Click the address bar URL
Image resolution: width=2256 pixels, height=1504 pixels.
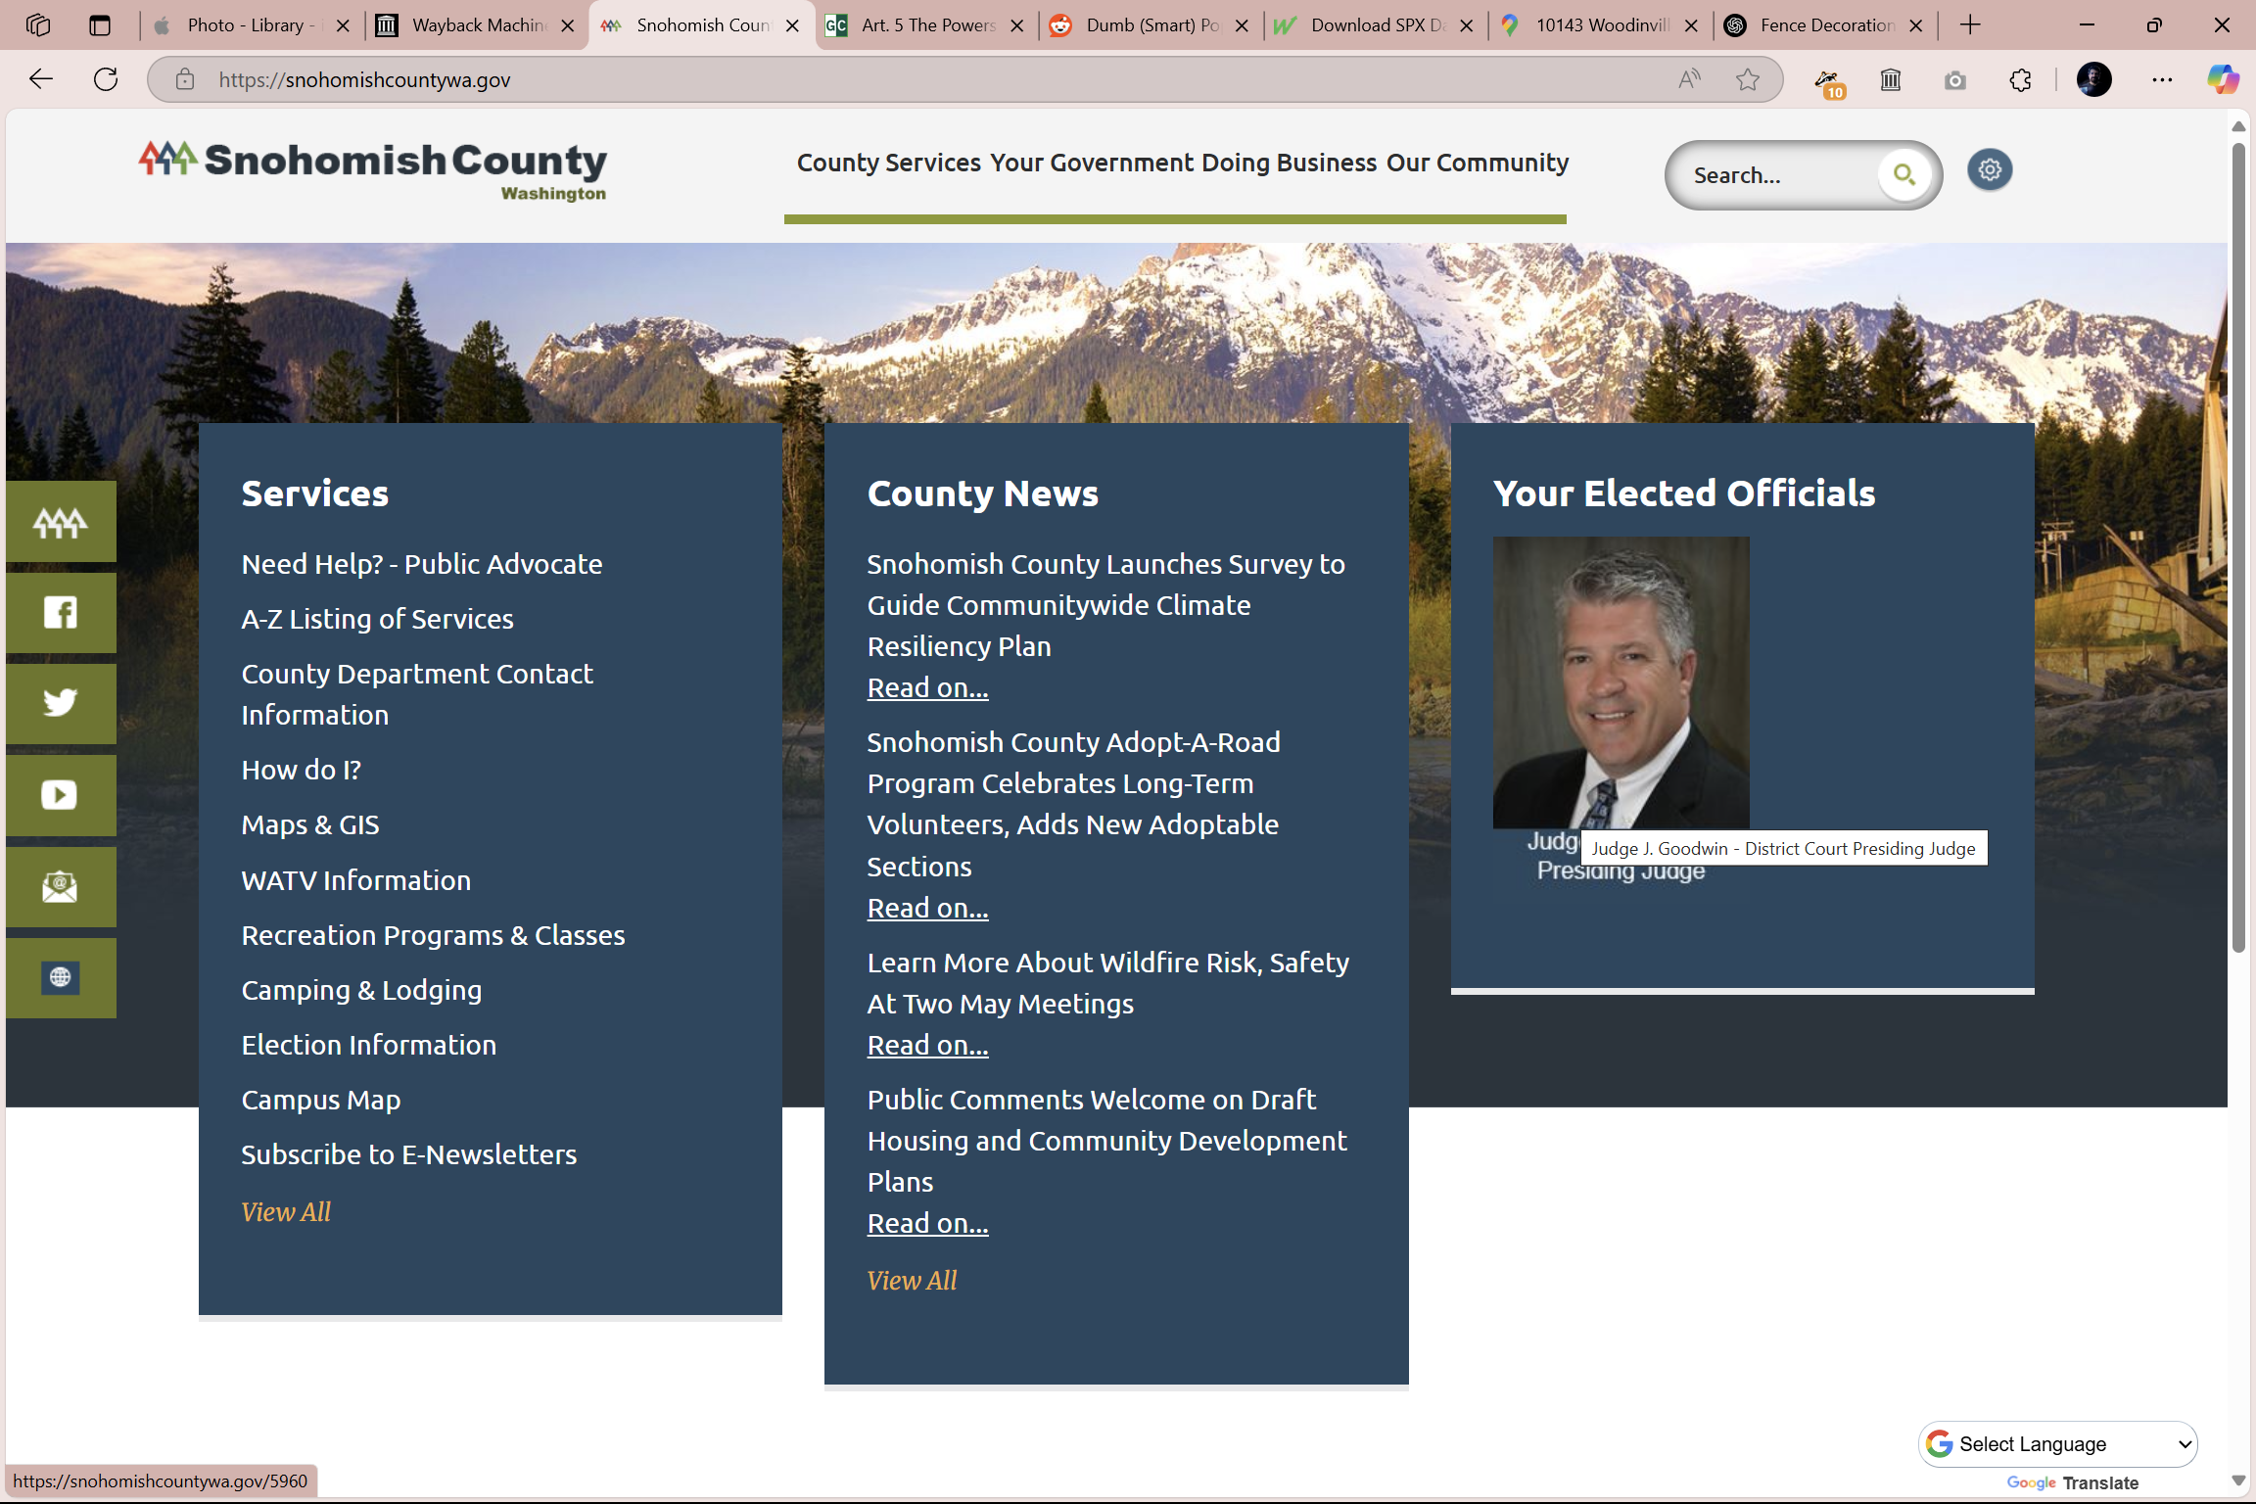coord(364,79)
